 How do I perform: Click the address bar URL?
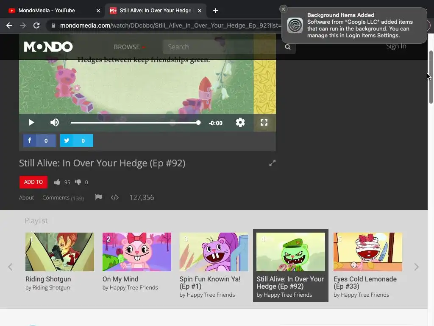[x=170, y=25]
